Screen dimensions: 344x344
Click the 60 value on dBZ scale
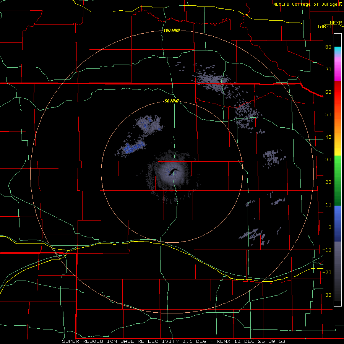point(328,92)
